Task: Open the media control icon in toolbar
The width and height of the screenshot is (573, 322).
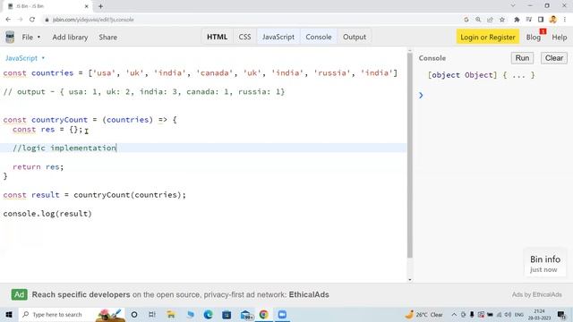Action: [529, 20]
